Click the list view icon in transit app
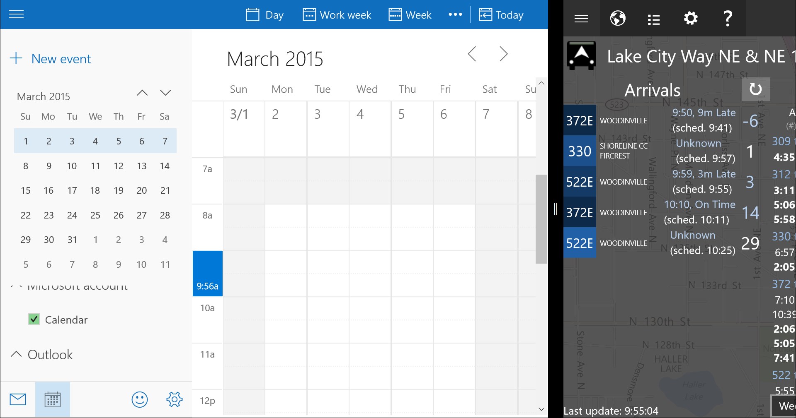Viewport: 796px width, 418px height. point(654,19)
